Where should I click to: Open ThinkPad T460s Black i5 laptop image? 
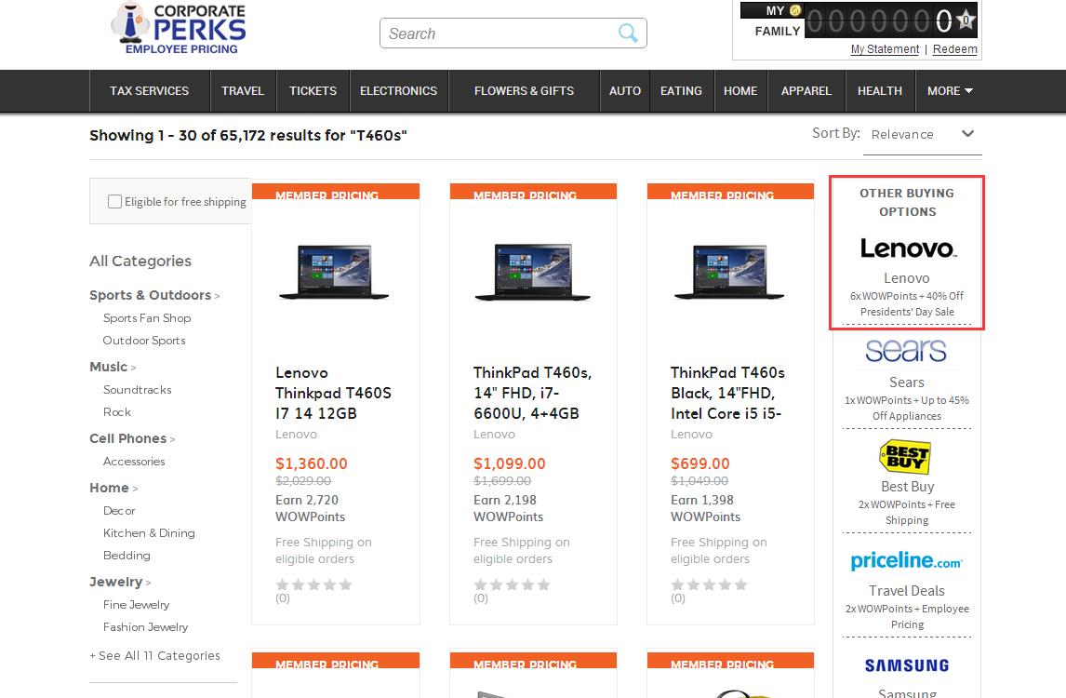(x=729, y=272)
